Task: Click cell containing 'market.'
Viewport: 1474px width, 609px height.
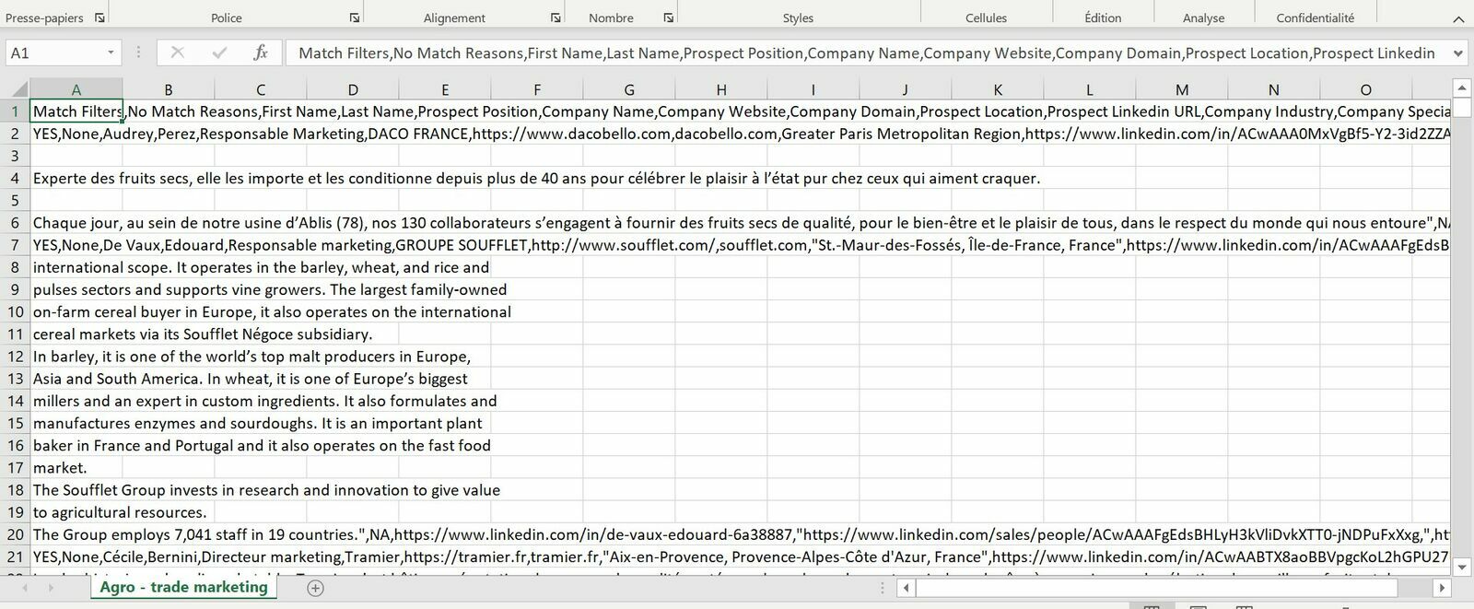Action: coord(76,467)
